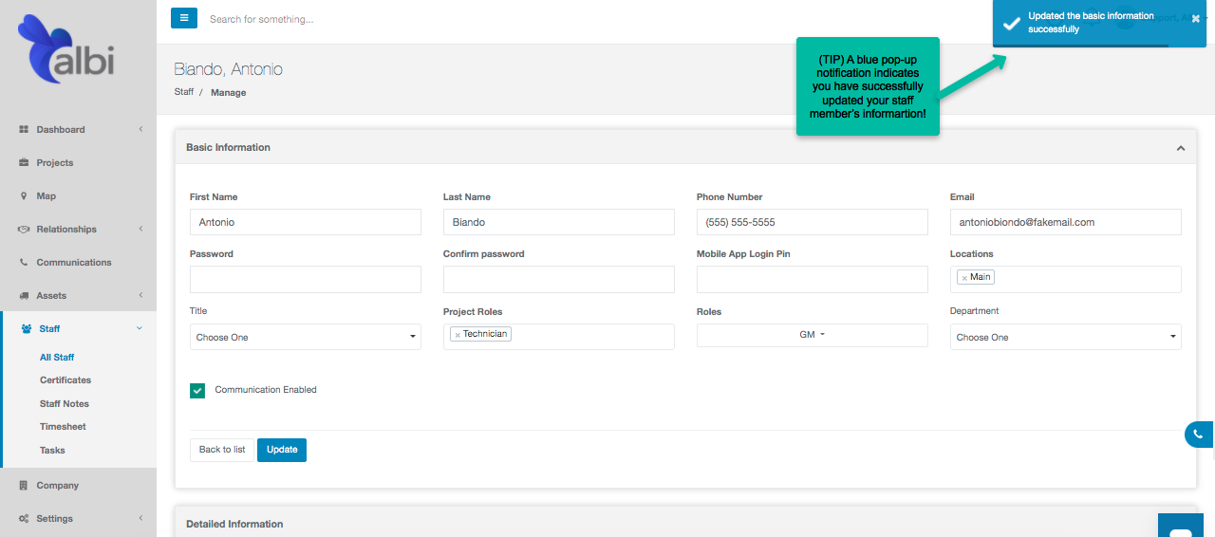Select All Staff submenu item

[x=57, y=358]
